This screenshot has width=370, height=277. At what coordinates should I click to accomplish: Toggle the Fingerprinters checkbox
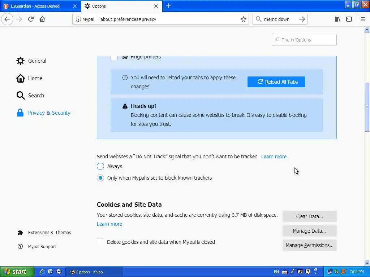[x=114, y=58]
